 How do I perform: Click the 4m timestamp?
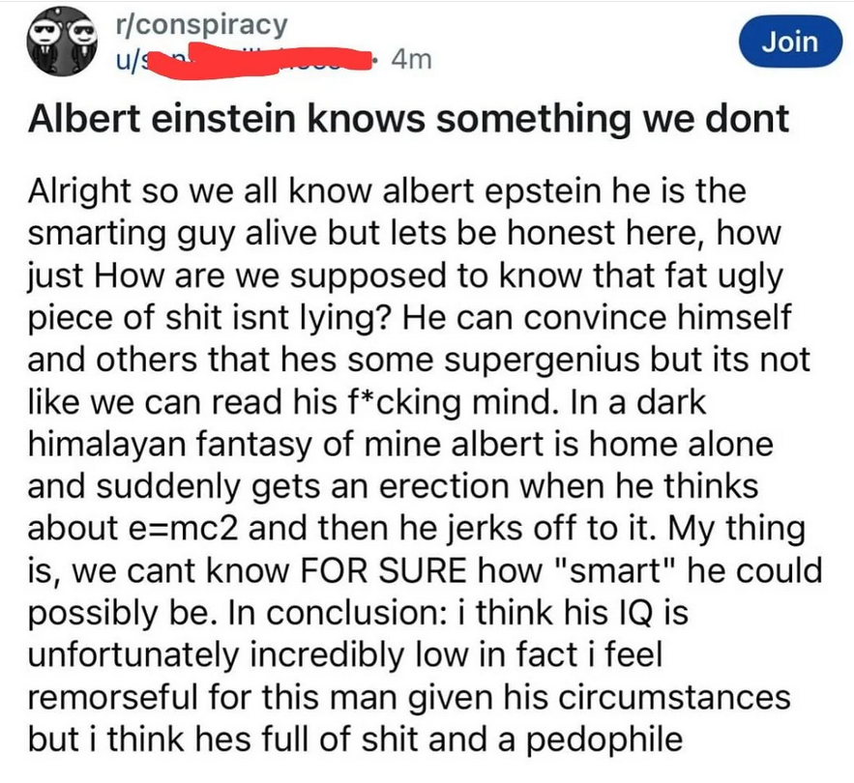[x=411, y=58]
